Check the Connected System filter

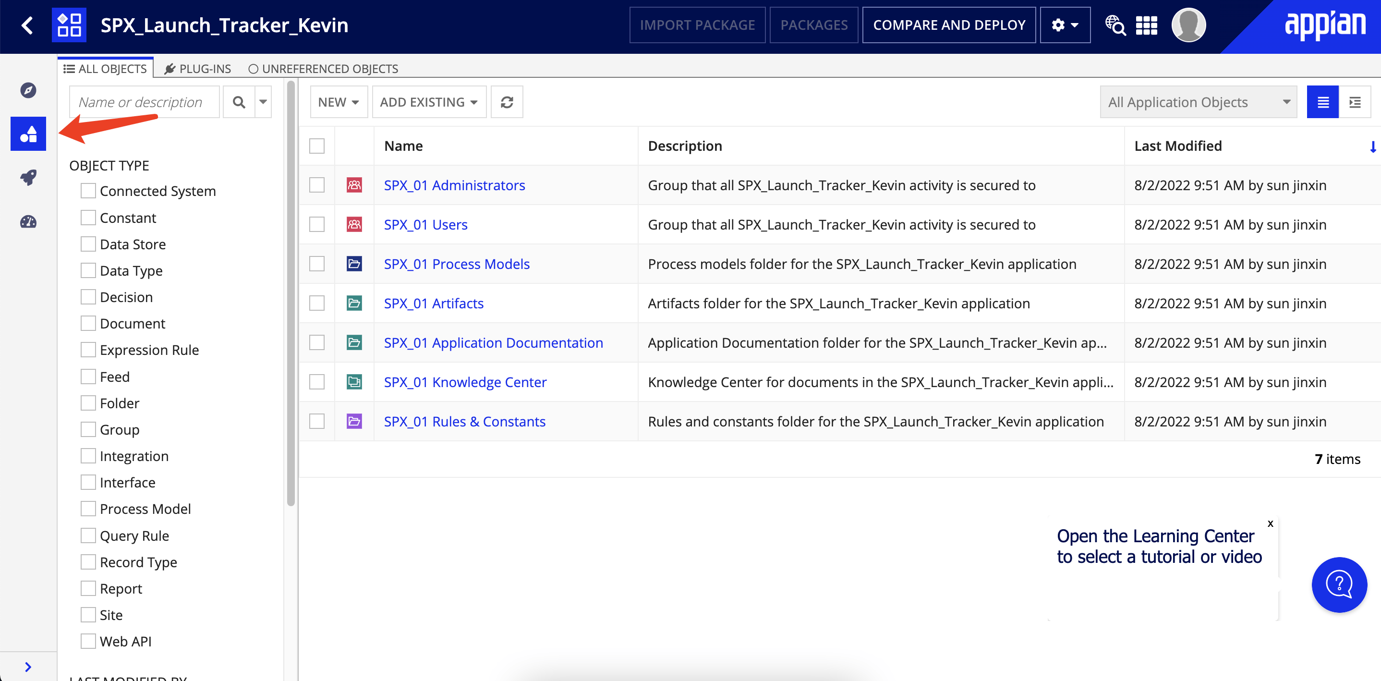coord(88,191)
